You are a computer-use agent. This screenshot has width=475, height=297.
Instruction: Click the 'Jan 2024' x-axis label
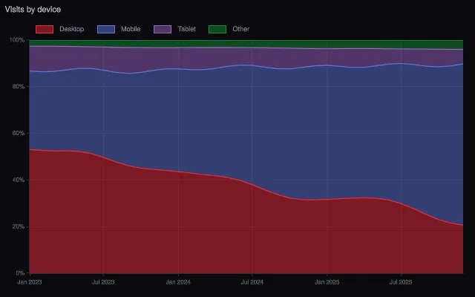pos(178,282)
